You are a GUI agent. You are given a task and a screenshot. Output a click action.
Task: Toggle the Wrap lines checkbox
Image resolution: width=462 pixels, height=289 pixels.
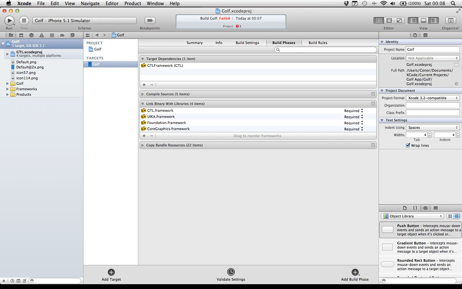[x=408, y=145]
